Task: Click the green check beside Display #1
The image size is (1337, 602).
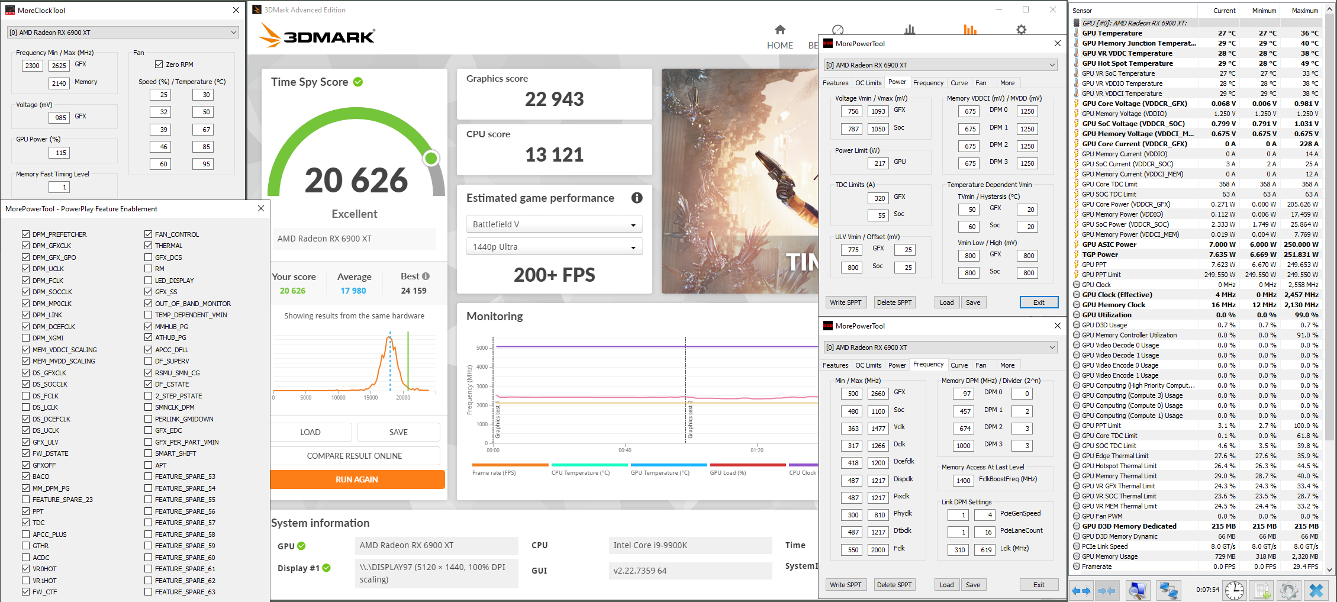Action: pos(326,568)
